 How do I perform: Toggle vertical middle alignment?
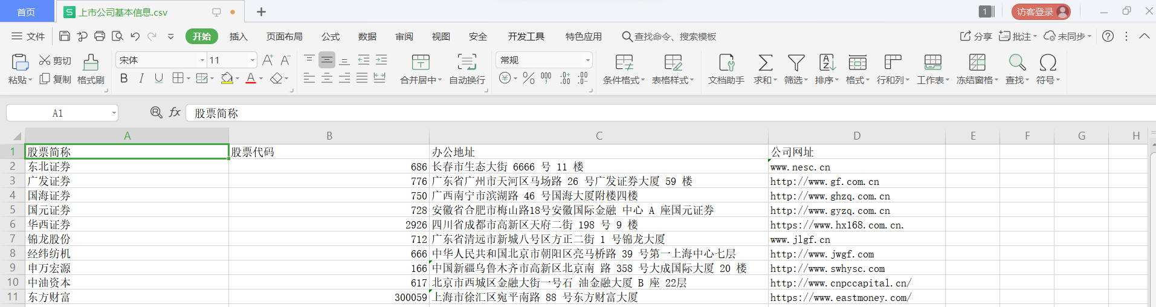pos(327,60)
